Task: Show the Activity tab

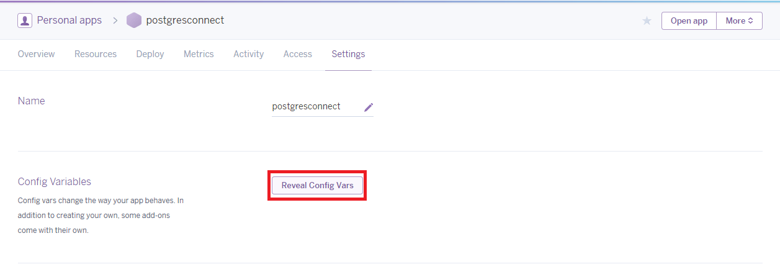Action: pyautogui.click(x=248, y=54)
